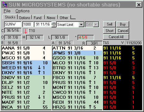This screenshot has width=144, height=112.
Task: Click the 1000 share quantity field
Action: tap(28, 24)
